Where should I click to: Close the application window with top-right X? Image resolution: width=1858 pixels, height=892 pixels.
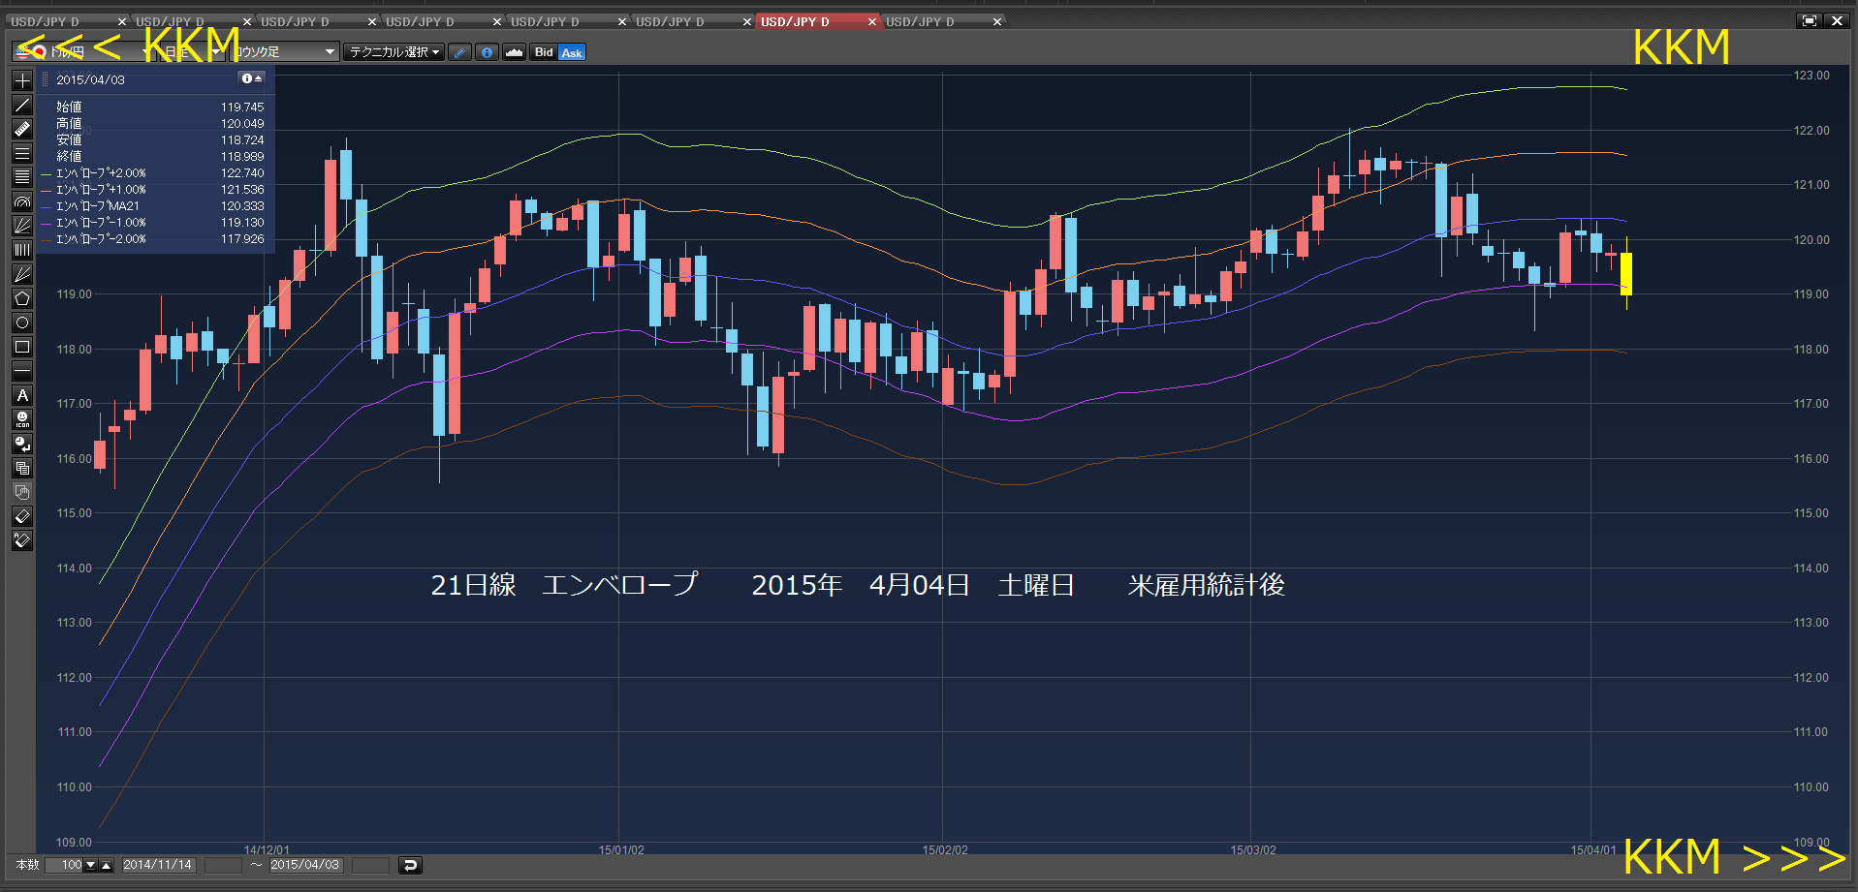(x=1837, y=20)
